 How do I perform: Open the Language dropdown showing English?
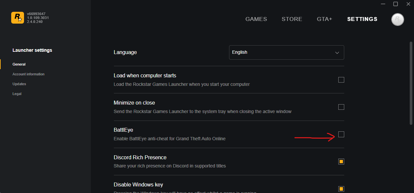(x=286, y=52)
